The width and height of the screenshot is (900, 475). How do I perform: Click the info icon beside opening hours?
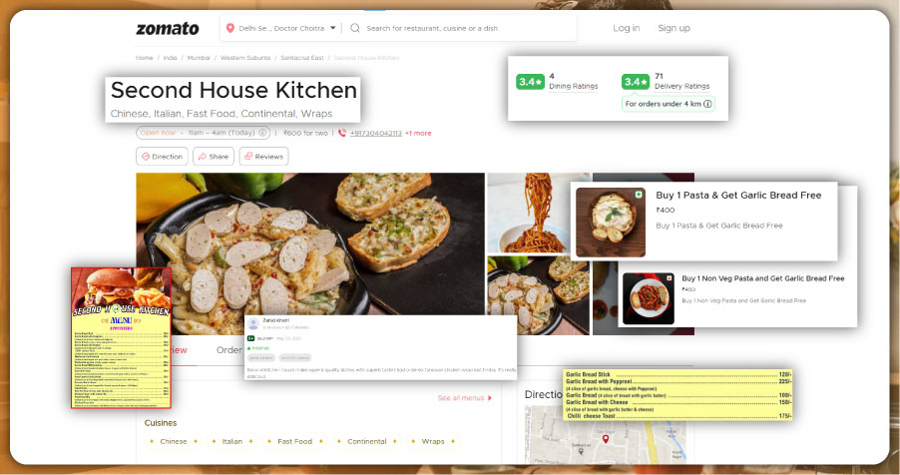coord(263,132)
